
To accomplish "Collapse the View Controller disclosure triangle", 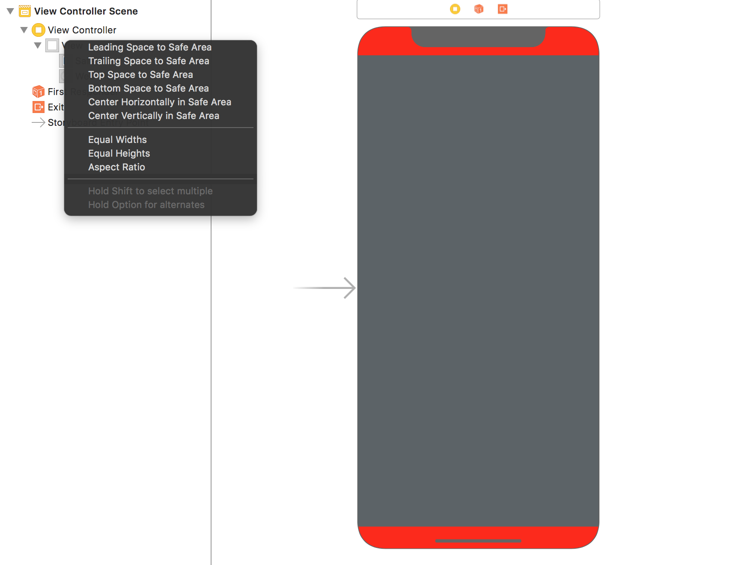I will [24, 30].
